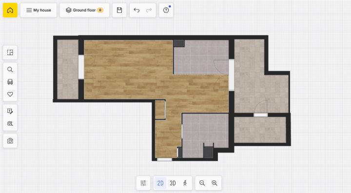The width and height of the screenshot is (351, 193).
Task: Open the view settings sliders button
Action: tap(143, 183)
